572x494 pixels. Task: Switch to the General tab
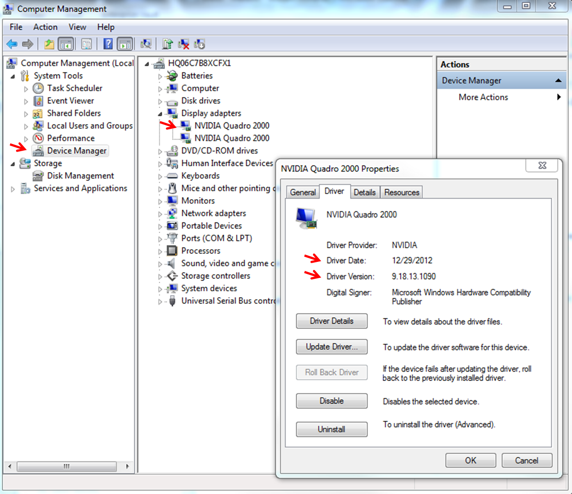(303, 192)
